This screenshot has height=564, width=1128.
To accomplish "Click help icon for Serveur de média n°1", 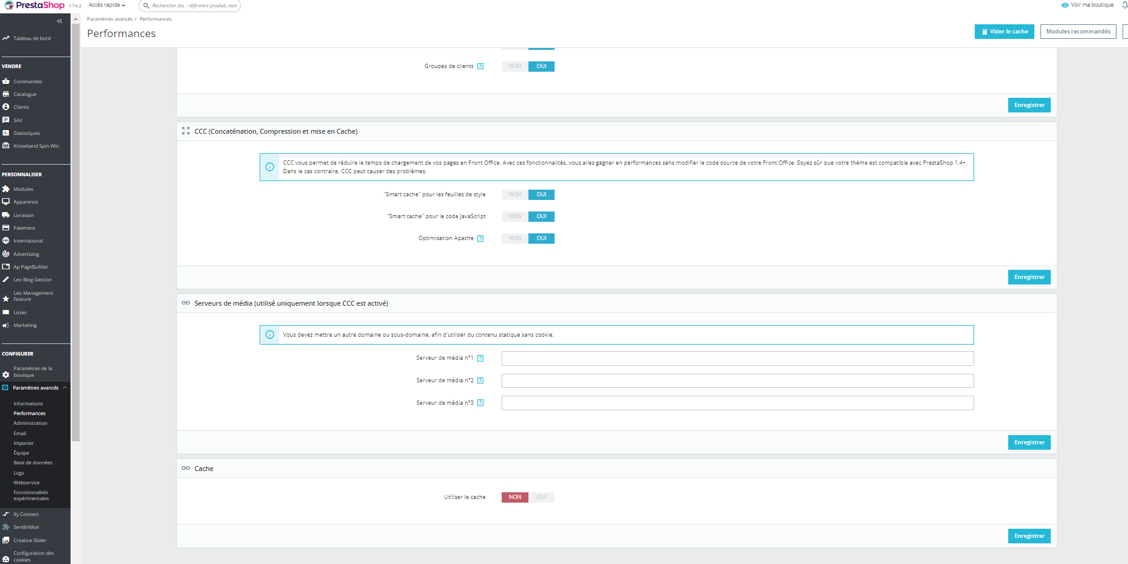I will [x=480, y=358].
